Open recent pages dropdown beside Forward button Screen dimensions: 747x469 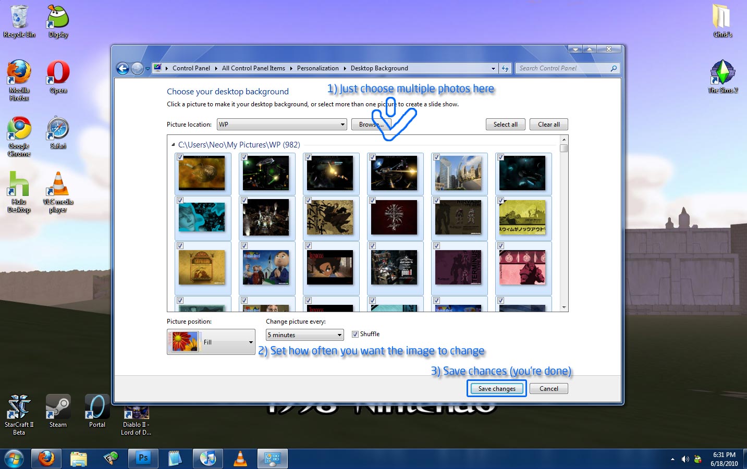(148, 68)
